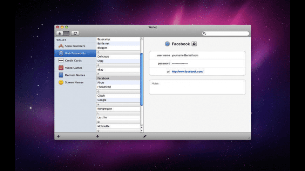Select the Delicious entry
Screen dimensions: 305x171
[x=118, y=57]
